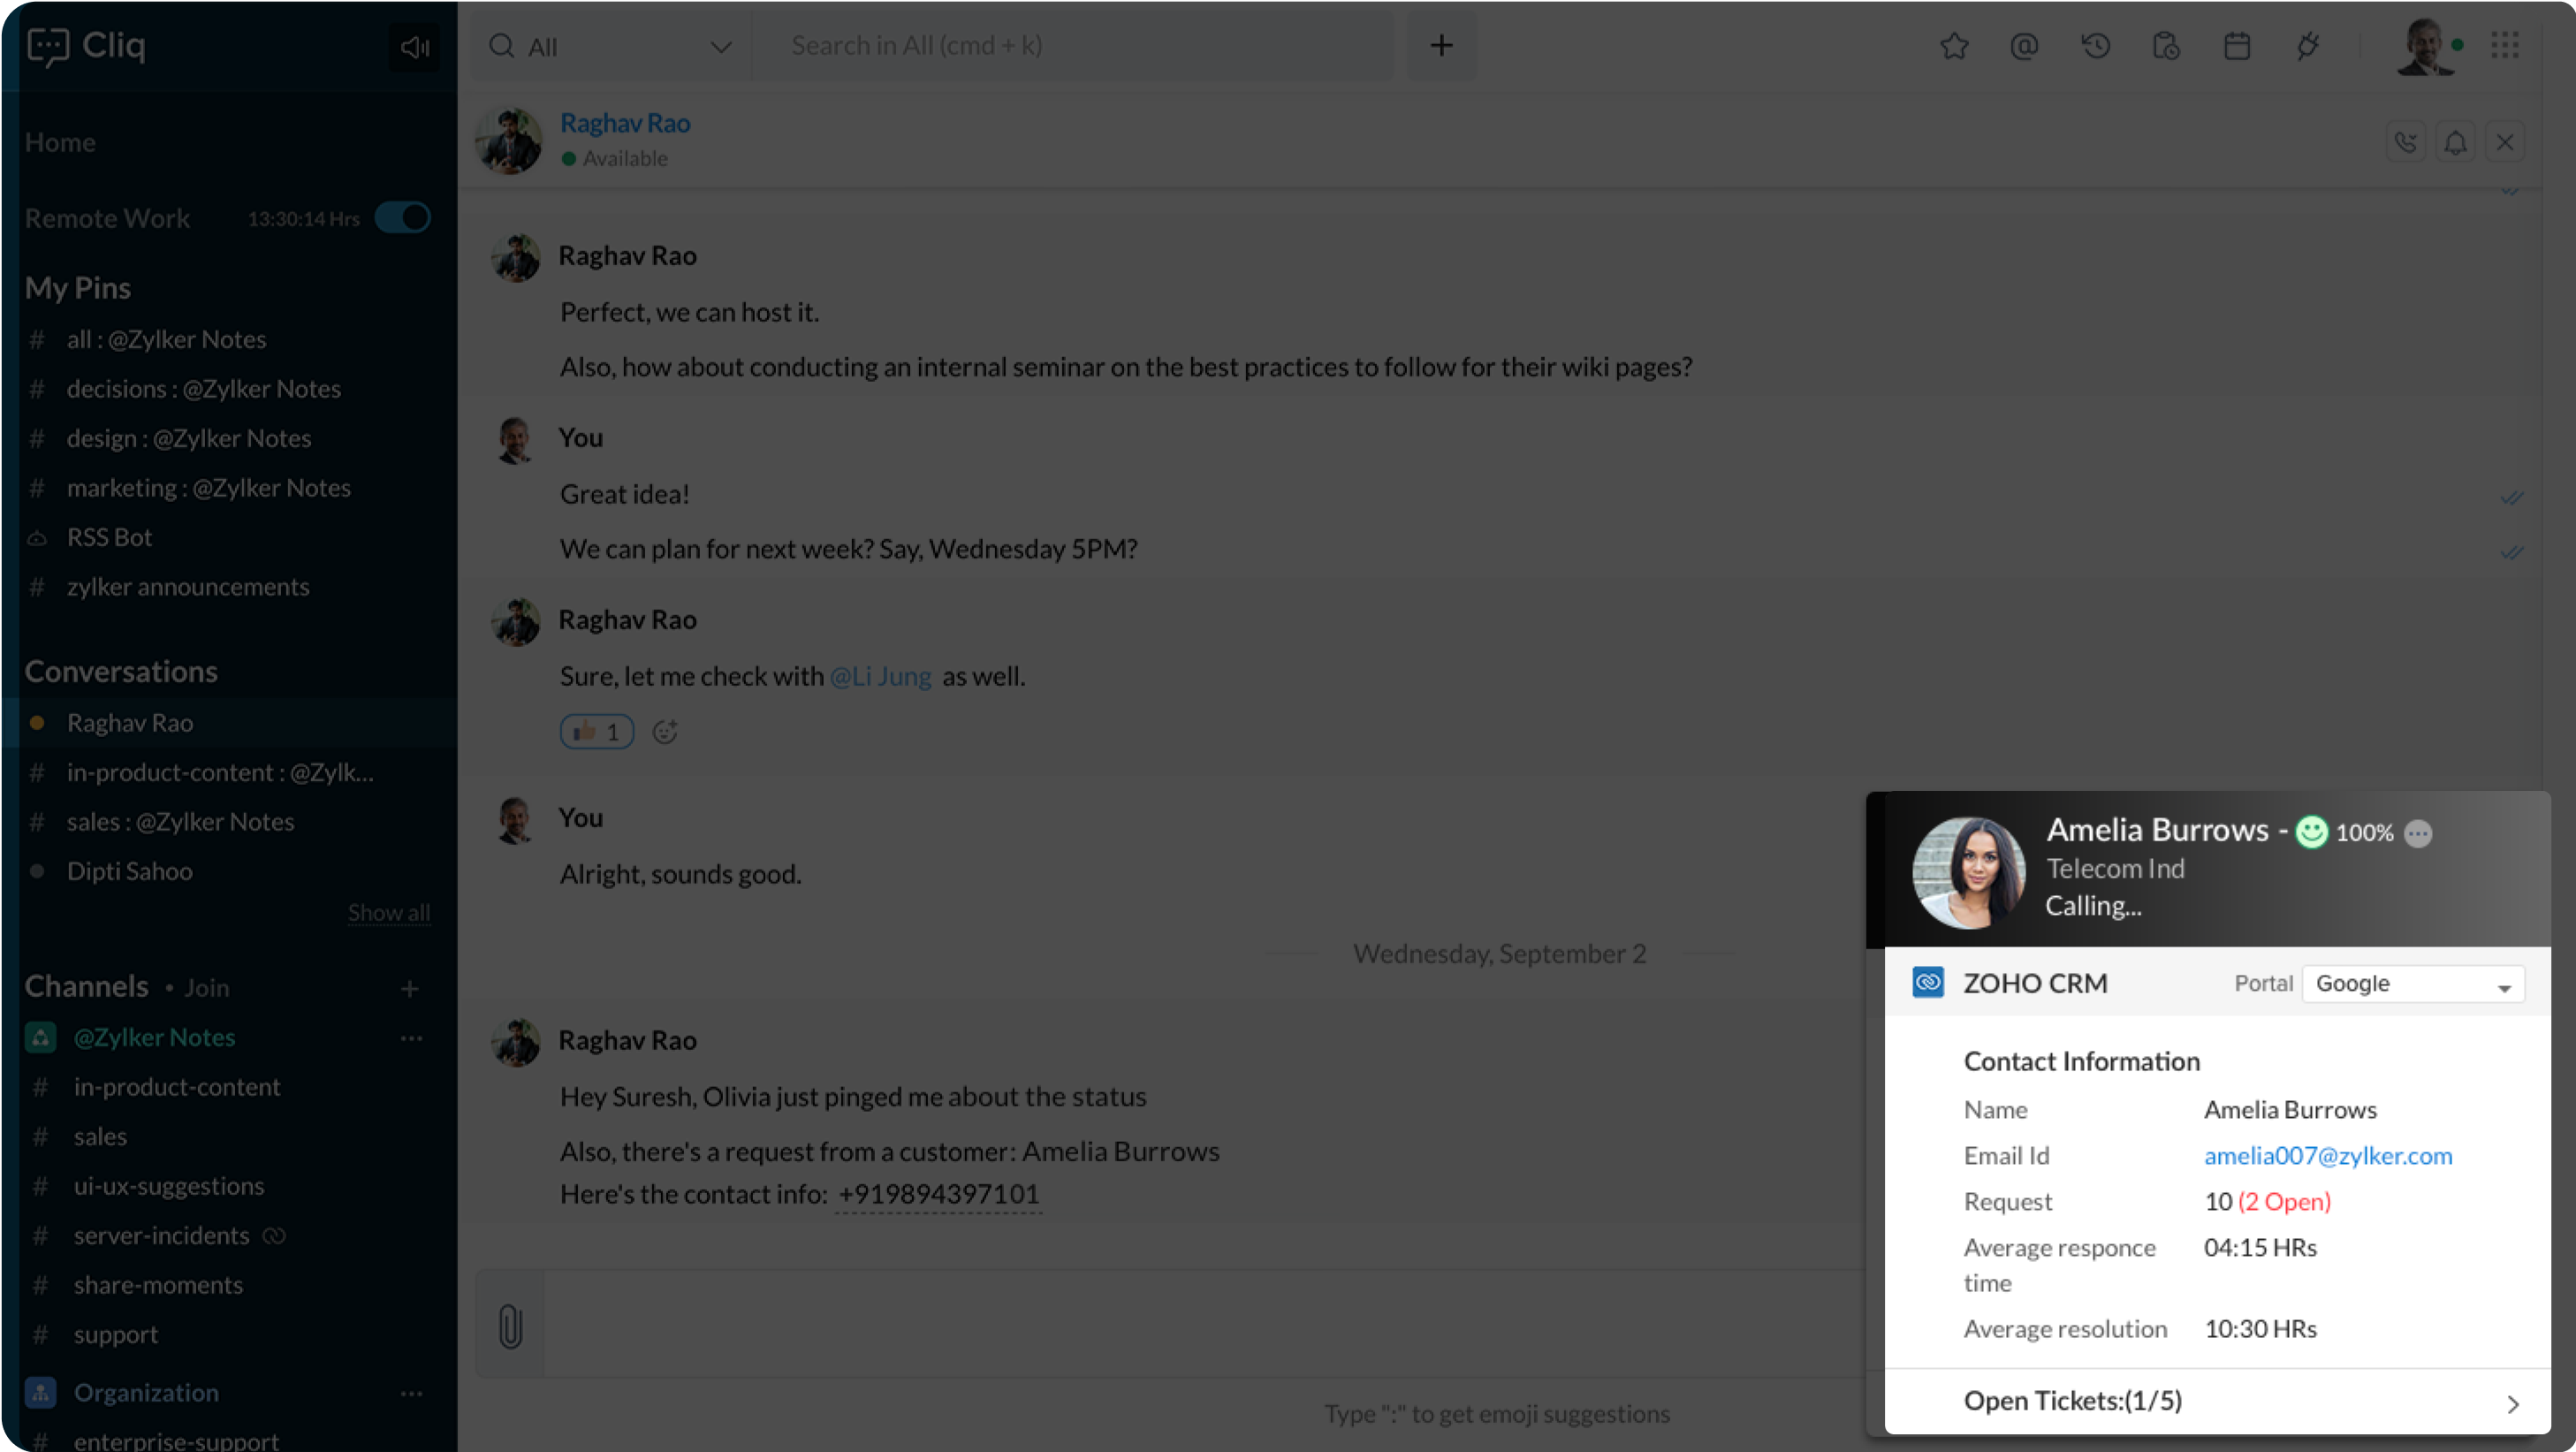Select the @Zylker Notes channel
Screen dimensions: 2576x1452
[x=154, y=1037]
